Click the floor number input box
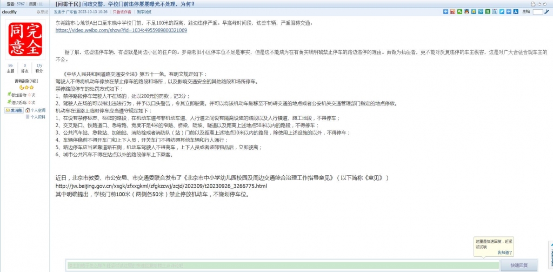Viewport: 553px width, 272px height. click(537, 11)
